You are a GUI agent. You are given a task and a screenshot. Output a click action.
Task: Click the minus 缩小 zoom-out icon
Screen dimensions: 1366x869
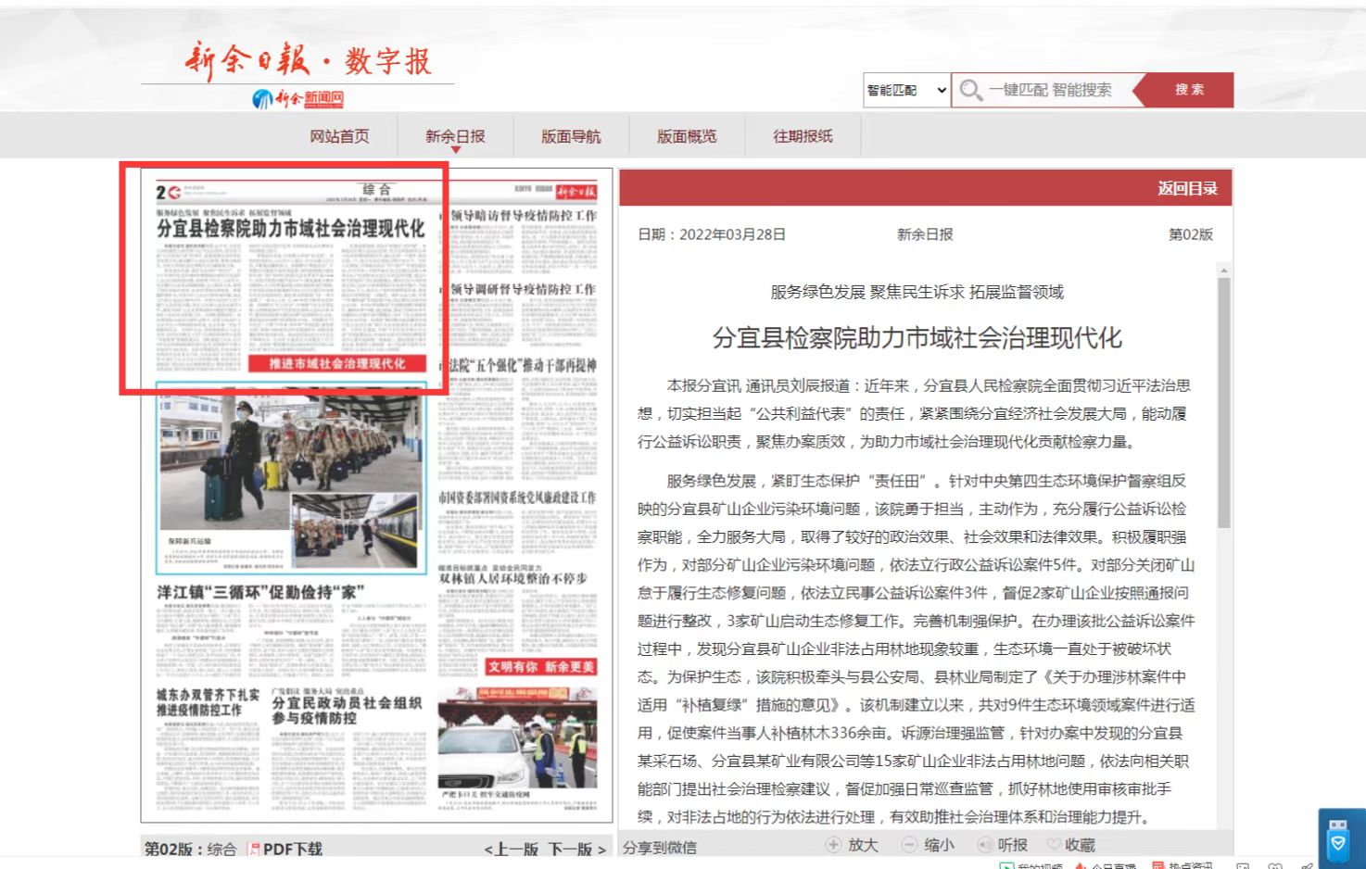point(909,845)
